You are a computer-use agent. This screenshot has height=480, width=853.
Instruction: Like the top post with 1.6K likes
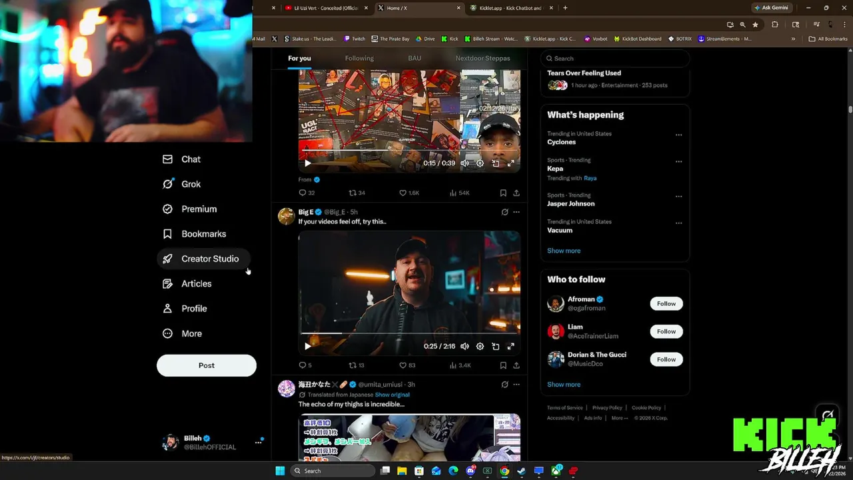tap(409, 193)
